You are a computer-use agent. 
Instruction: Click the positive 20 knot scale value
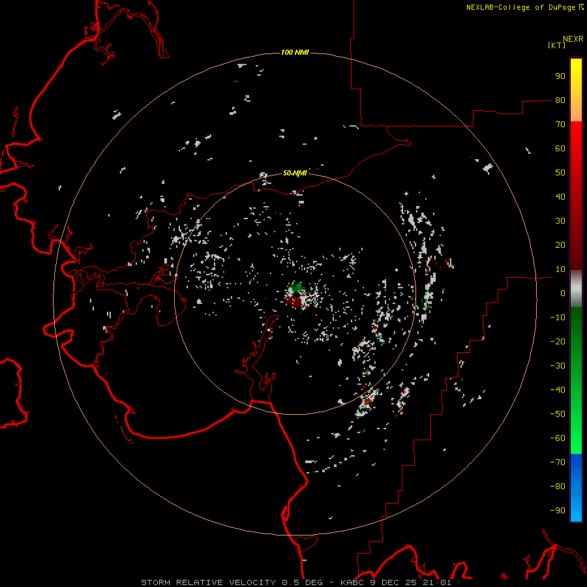(560, 245)
